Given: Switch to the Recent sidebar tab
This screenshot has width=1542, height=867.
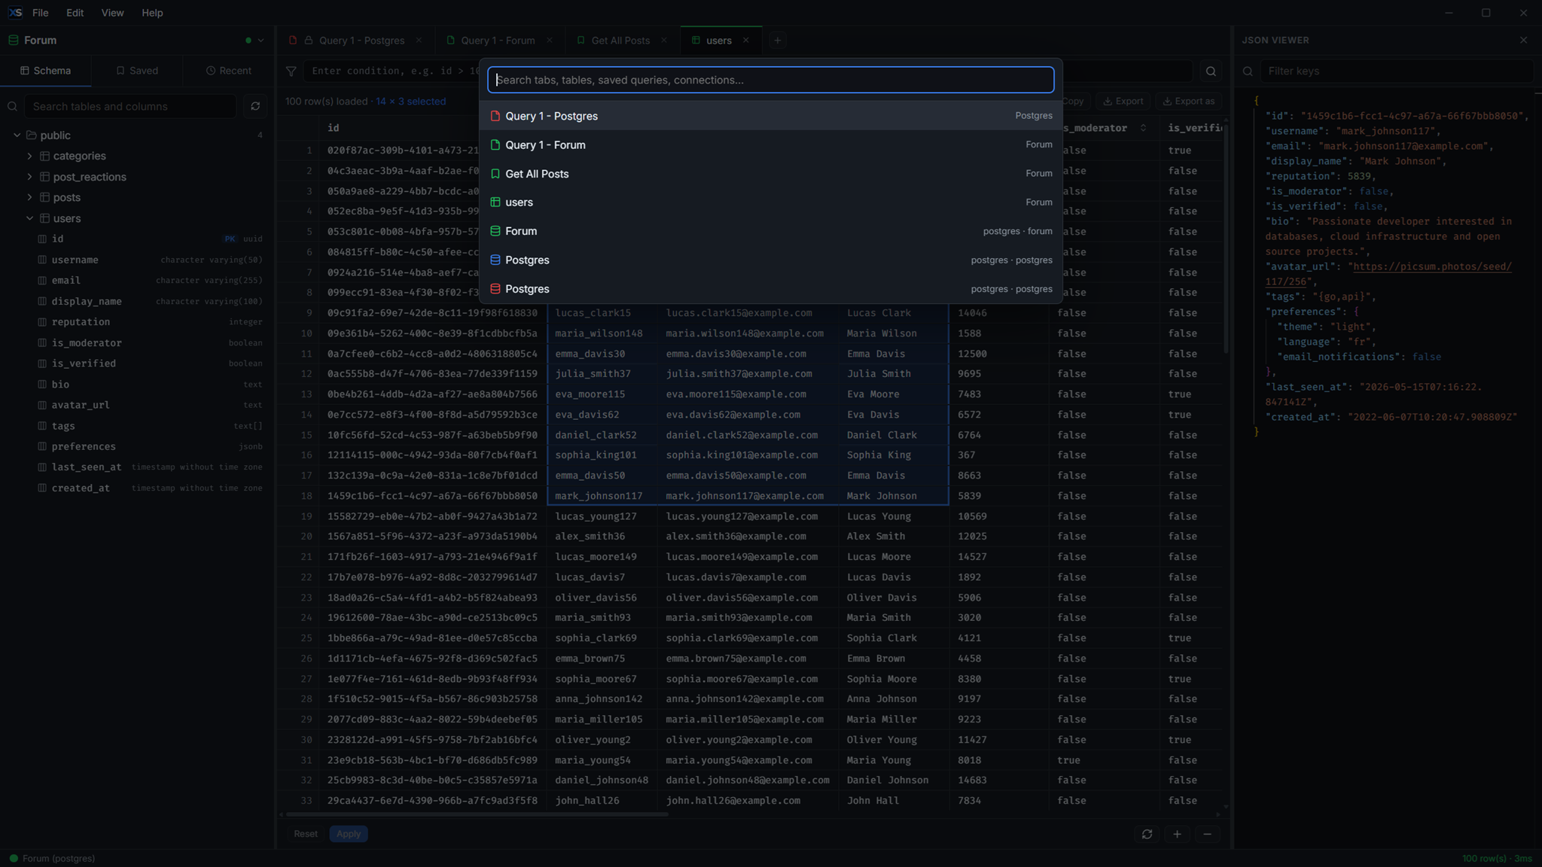Looking at the screenshot, I should point(229,71).
